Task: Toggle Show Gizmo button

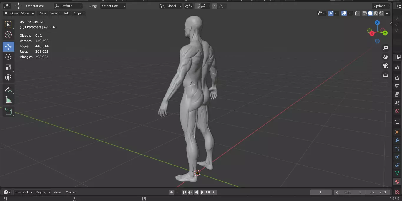Action: tap(331, 13)
